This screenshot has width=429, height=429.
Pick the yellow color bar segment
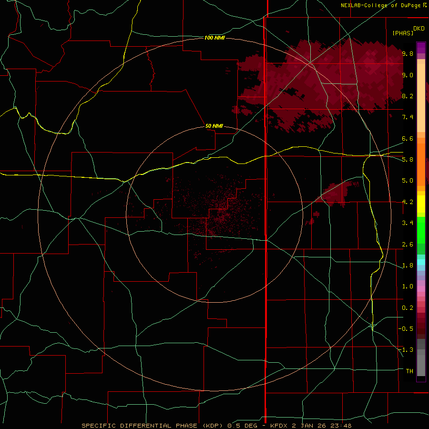[421, 204]
